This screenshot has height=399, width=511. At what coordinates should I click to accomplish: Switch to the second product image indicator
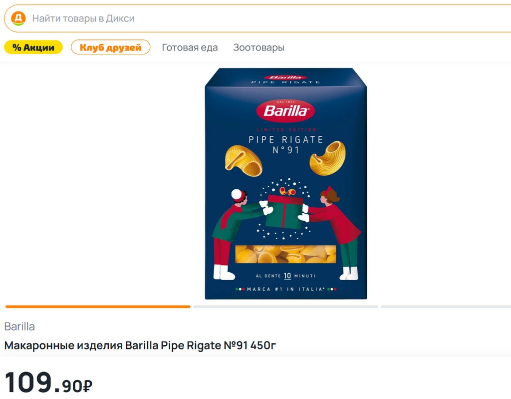click(285, 307)
